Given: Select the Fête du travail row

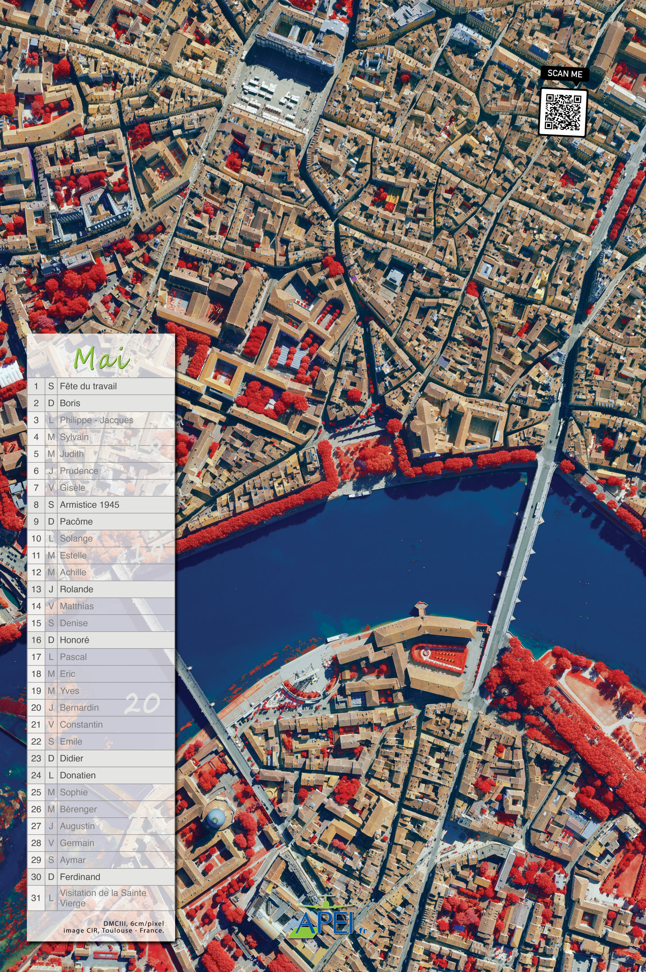Looking at the screenshot, I should [x=101, y=386].
